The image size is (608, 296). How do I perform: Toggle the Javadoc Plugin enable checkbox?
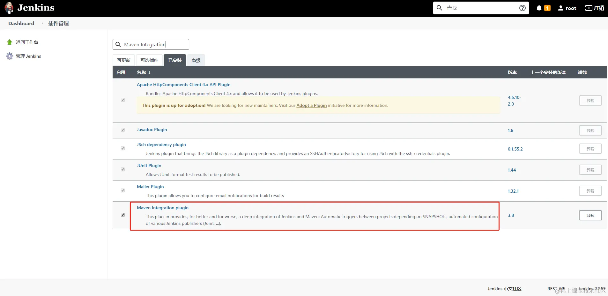click(x=123, y=130)
